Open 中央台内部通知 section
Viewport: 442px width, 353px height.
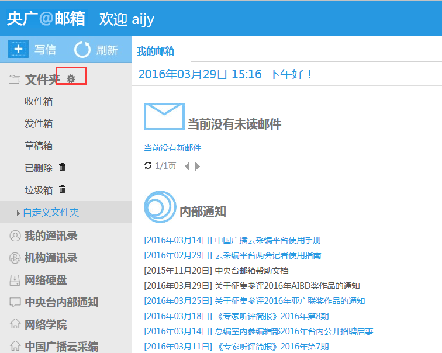pos(61,302)
